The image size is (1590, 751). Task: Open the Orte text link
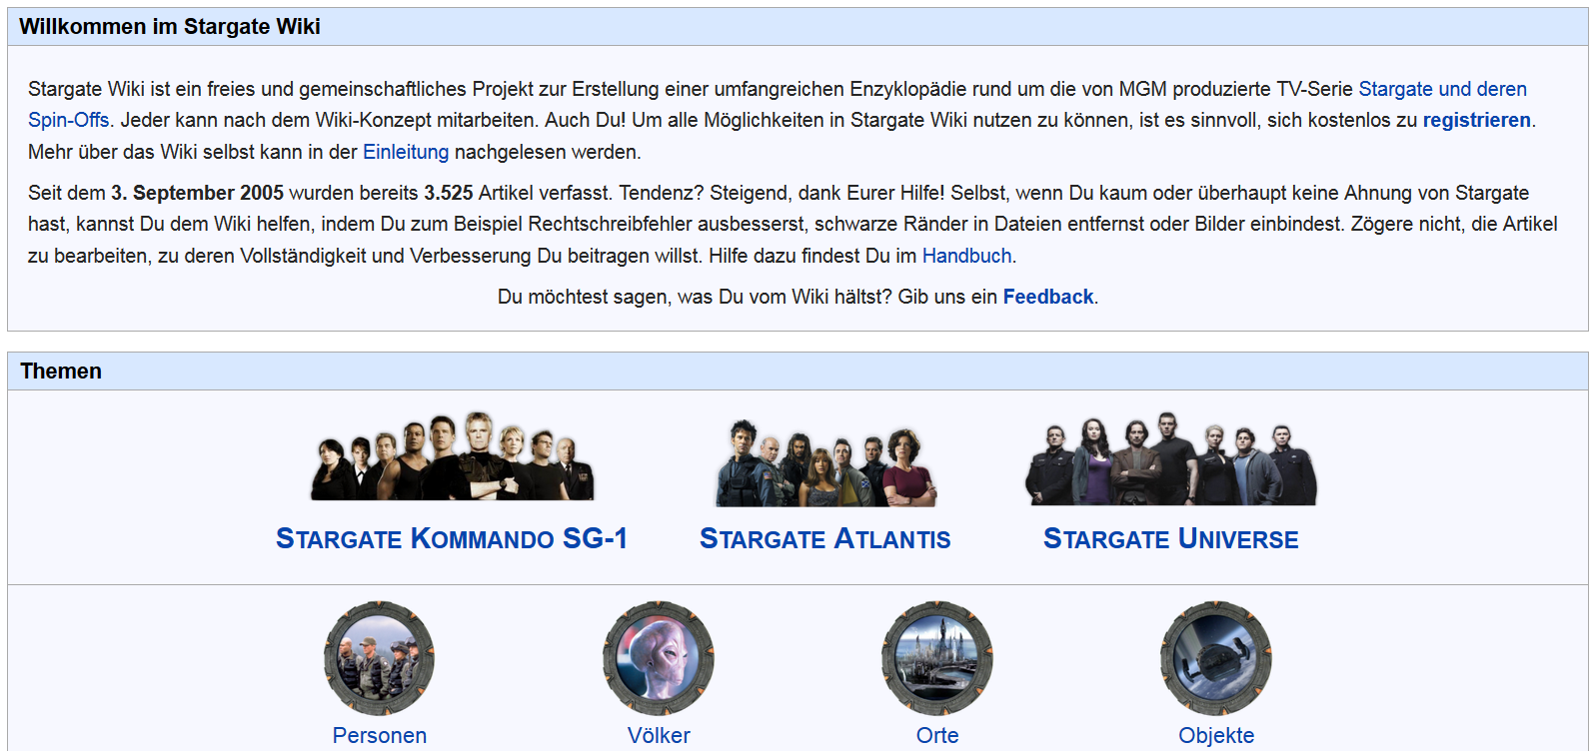[937, 736]
